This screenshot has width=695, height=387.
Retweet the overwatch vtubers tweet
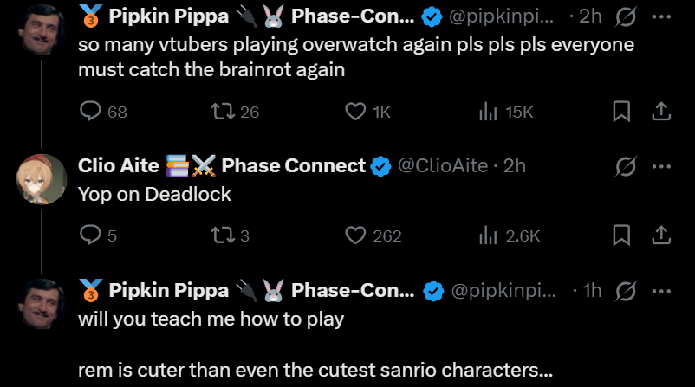click(221, 112)
